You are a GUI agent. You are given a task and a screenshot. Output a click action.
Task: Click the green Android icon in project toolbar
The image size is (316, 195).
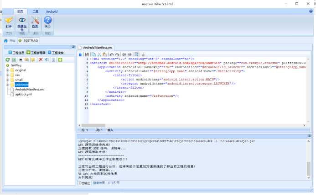coord(60,60)
